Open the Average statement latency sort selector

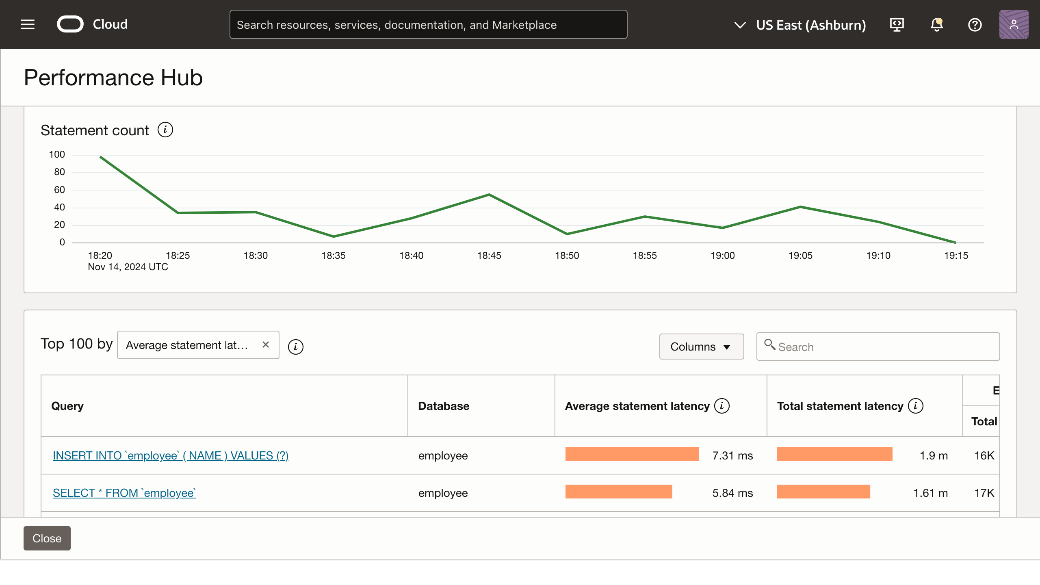click(187, 345)
